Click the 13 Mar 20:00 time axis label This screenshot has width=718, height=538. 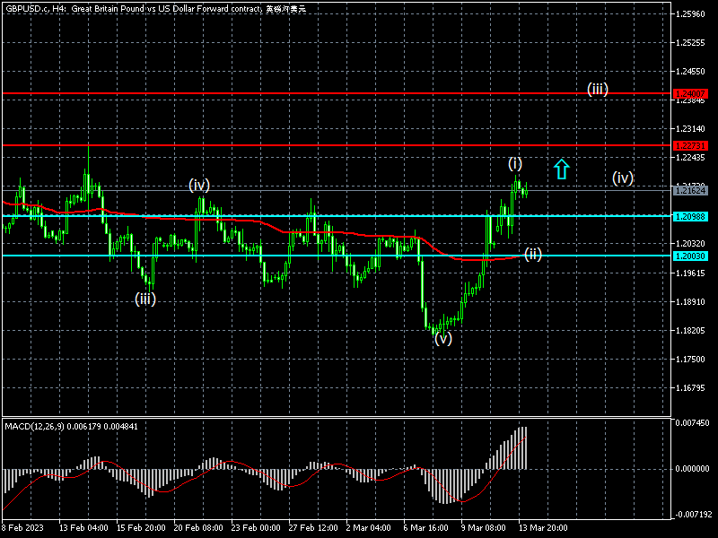[x=543, y=527]
